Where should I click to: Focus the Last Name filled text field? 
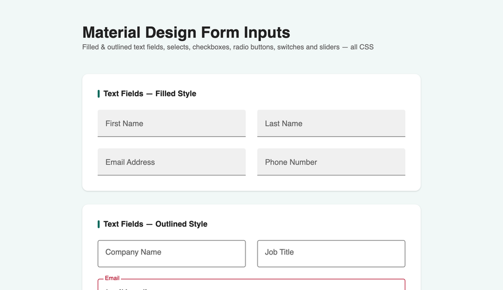(331, 123)
